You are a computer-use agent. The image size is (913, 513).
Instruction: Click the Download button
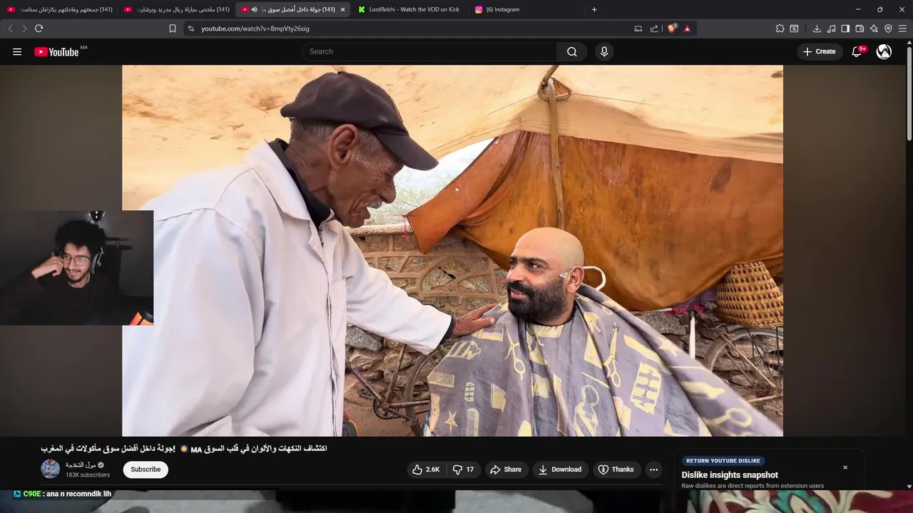pyautogui.click(x=560, y=470)
